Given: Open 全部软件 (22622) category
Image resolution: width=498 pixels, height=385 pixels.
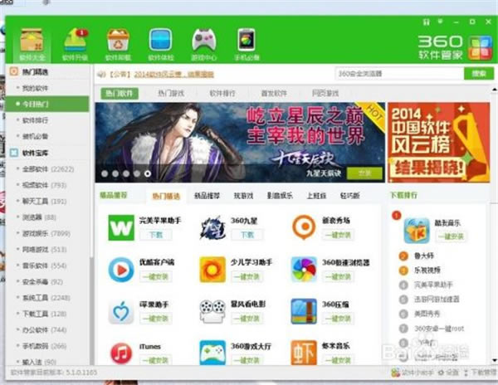Looking at the screenshot, I should (x=47, y=169).
